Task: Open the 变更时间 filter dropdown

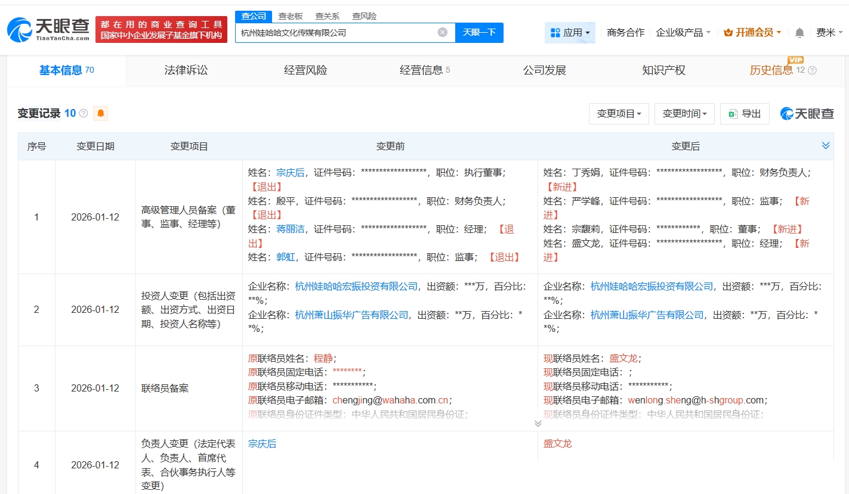Action: click(x=684, y=113)
